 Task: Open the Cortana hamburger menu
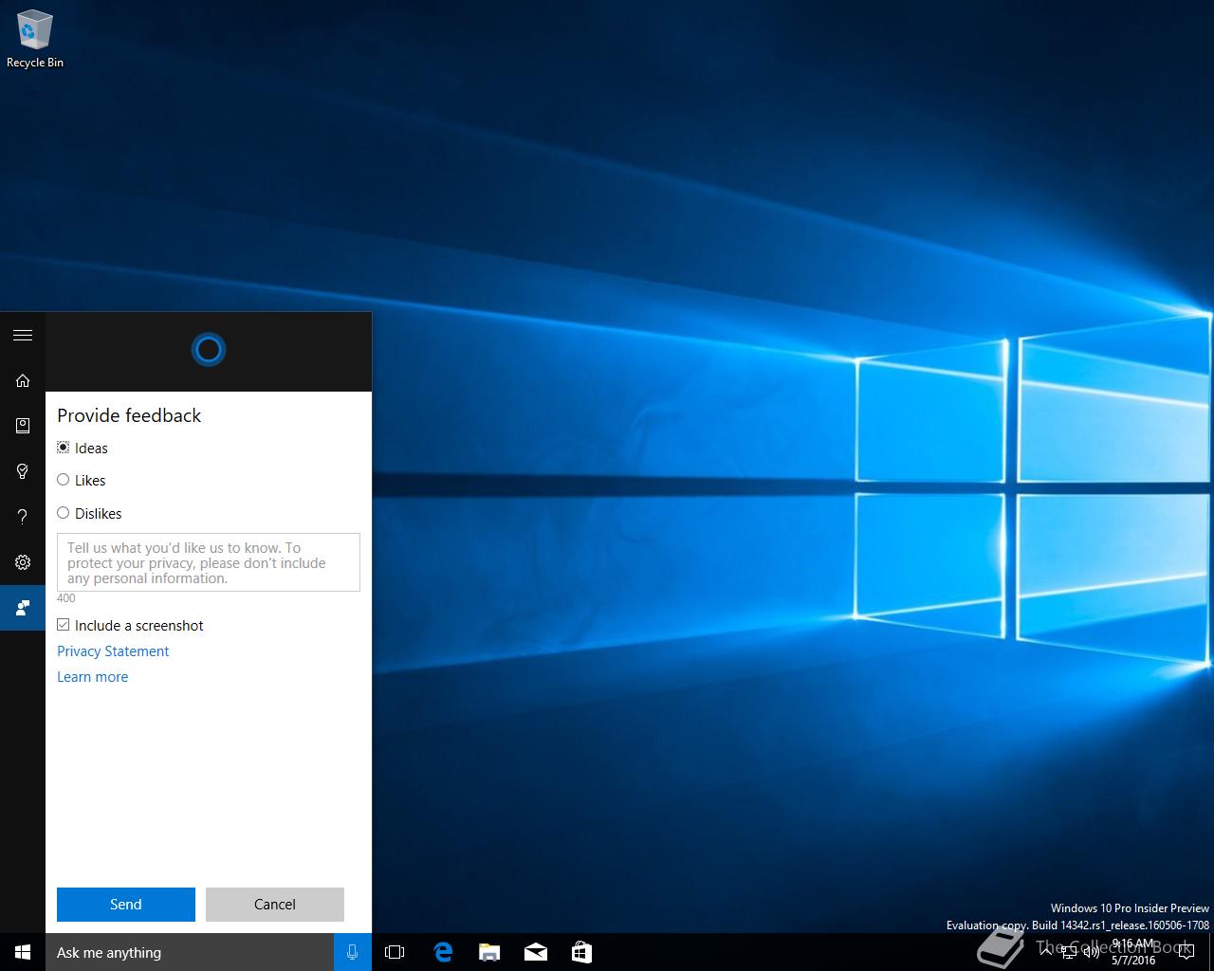[23, 335]
